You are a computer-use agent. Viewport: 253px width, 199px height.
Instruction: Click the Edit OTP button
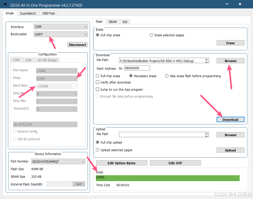pyautogui.click(x=175, y=163)
